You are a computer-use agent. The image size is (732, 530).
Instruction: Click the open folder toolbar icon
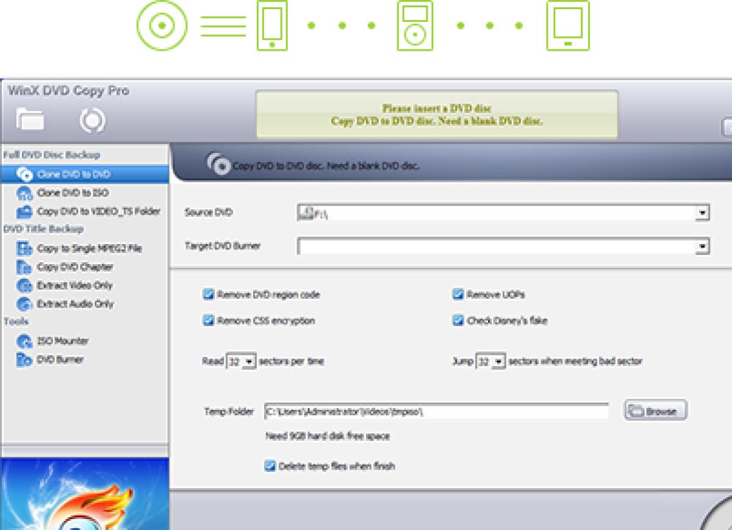point(29,120)
